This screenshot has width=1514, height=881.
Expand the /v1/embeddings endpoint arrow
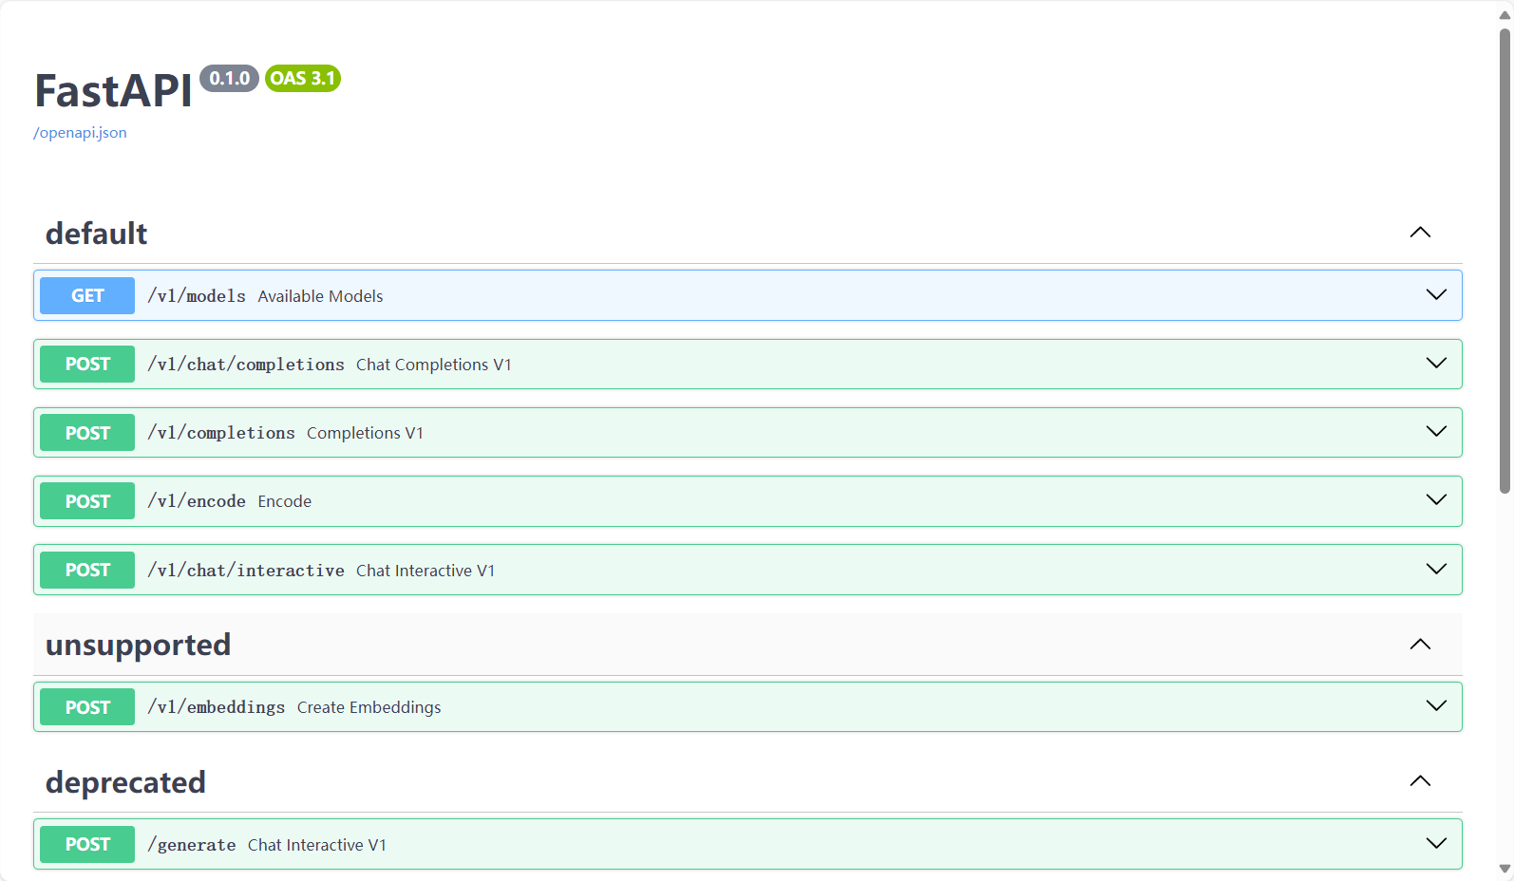1436,706
